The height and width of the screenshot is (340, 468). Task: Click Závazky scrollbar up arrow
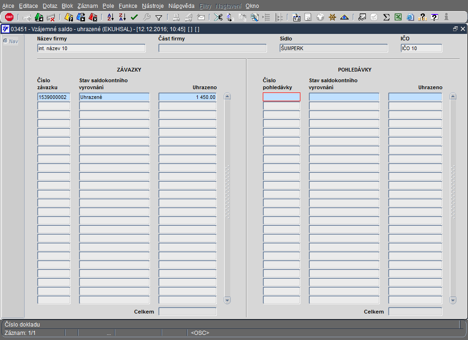coord(227,97)
